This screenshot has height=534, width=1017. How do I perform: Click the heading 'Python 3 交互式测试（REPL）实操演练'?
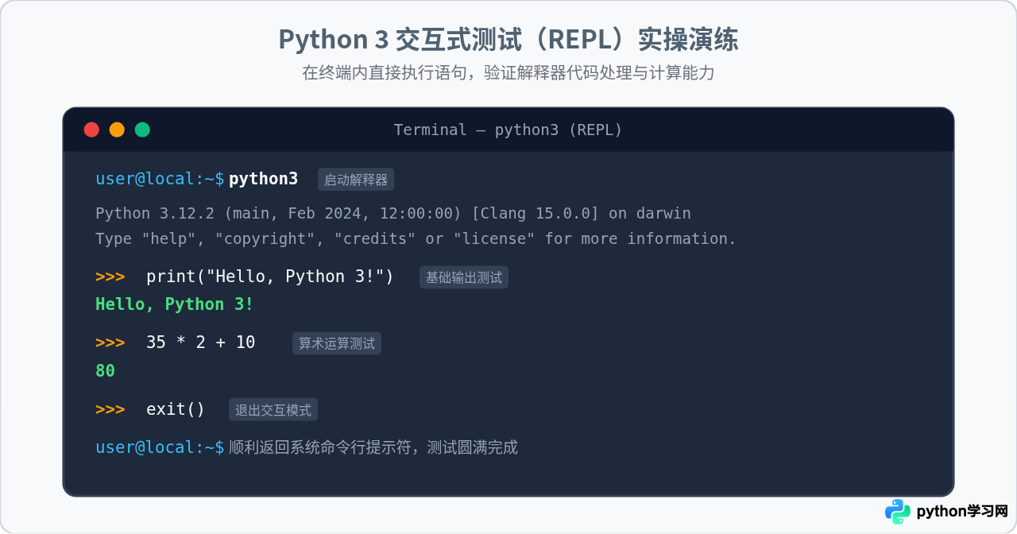click(x=508, y=39)
